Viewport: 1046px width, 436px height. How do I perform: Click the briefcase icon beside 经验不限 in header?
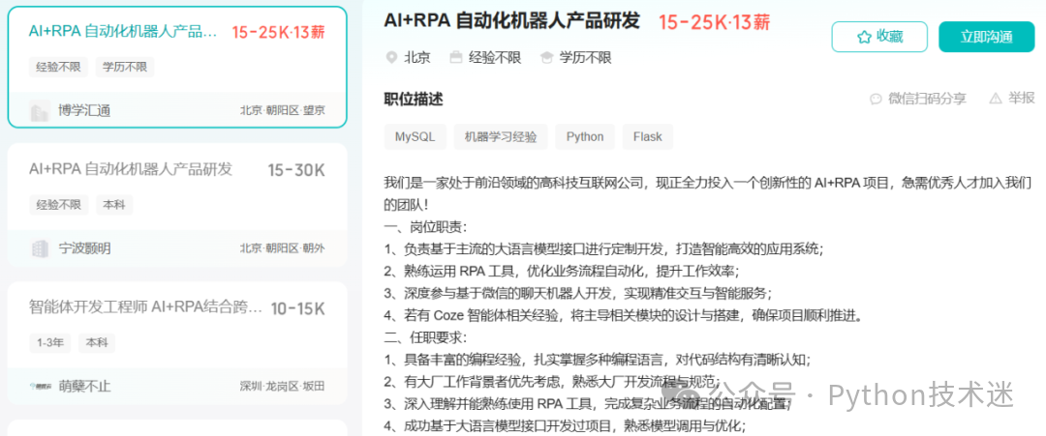point(456,58)
